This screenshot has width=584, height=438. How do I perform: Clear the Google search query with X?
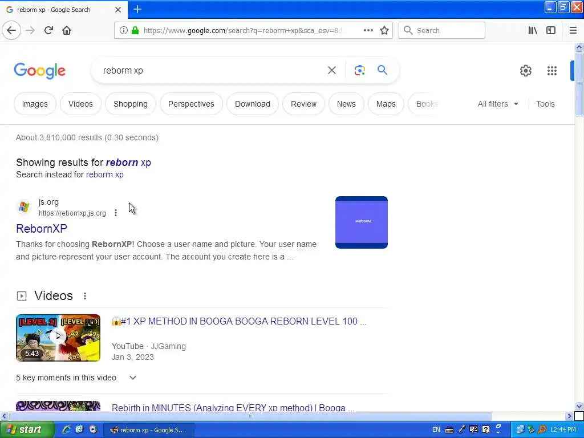point(331,70)
